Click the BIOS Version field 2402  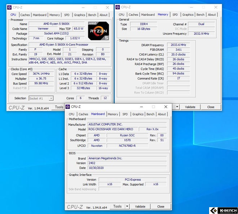127,163
